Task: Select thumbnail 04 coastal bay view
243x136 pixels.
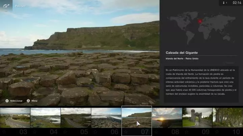Action: pyautogui.click(x=45, y=118)
